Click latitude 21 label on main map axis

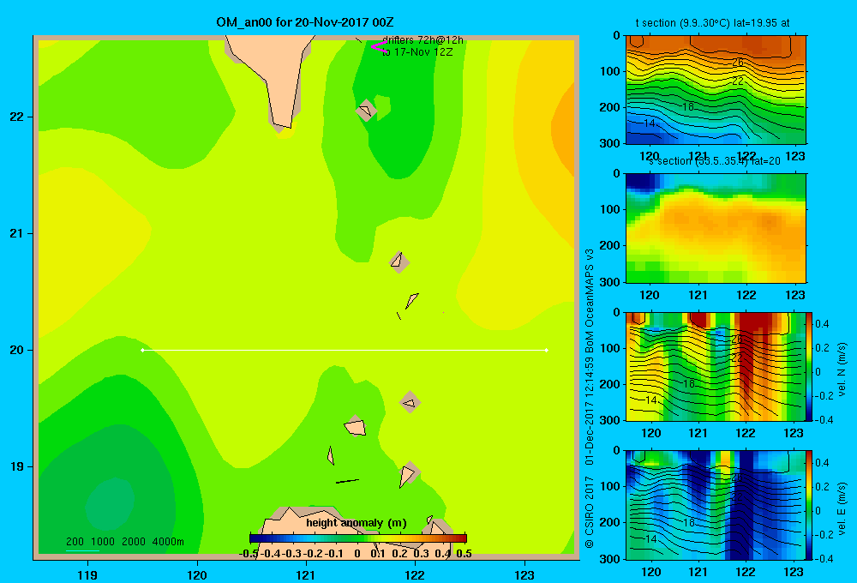[x=17, y=233]
